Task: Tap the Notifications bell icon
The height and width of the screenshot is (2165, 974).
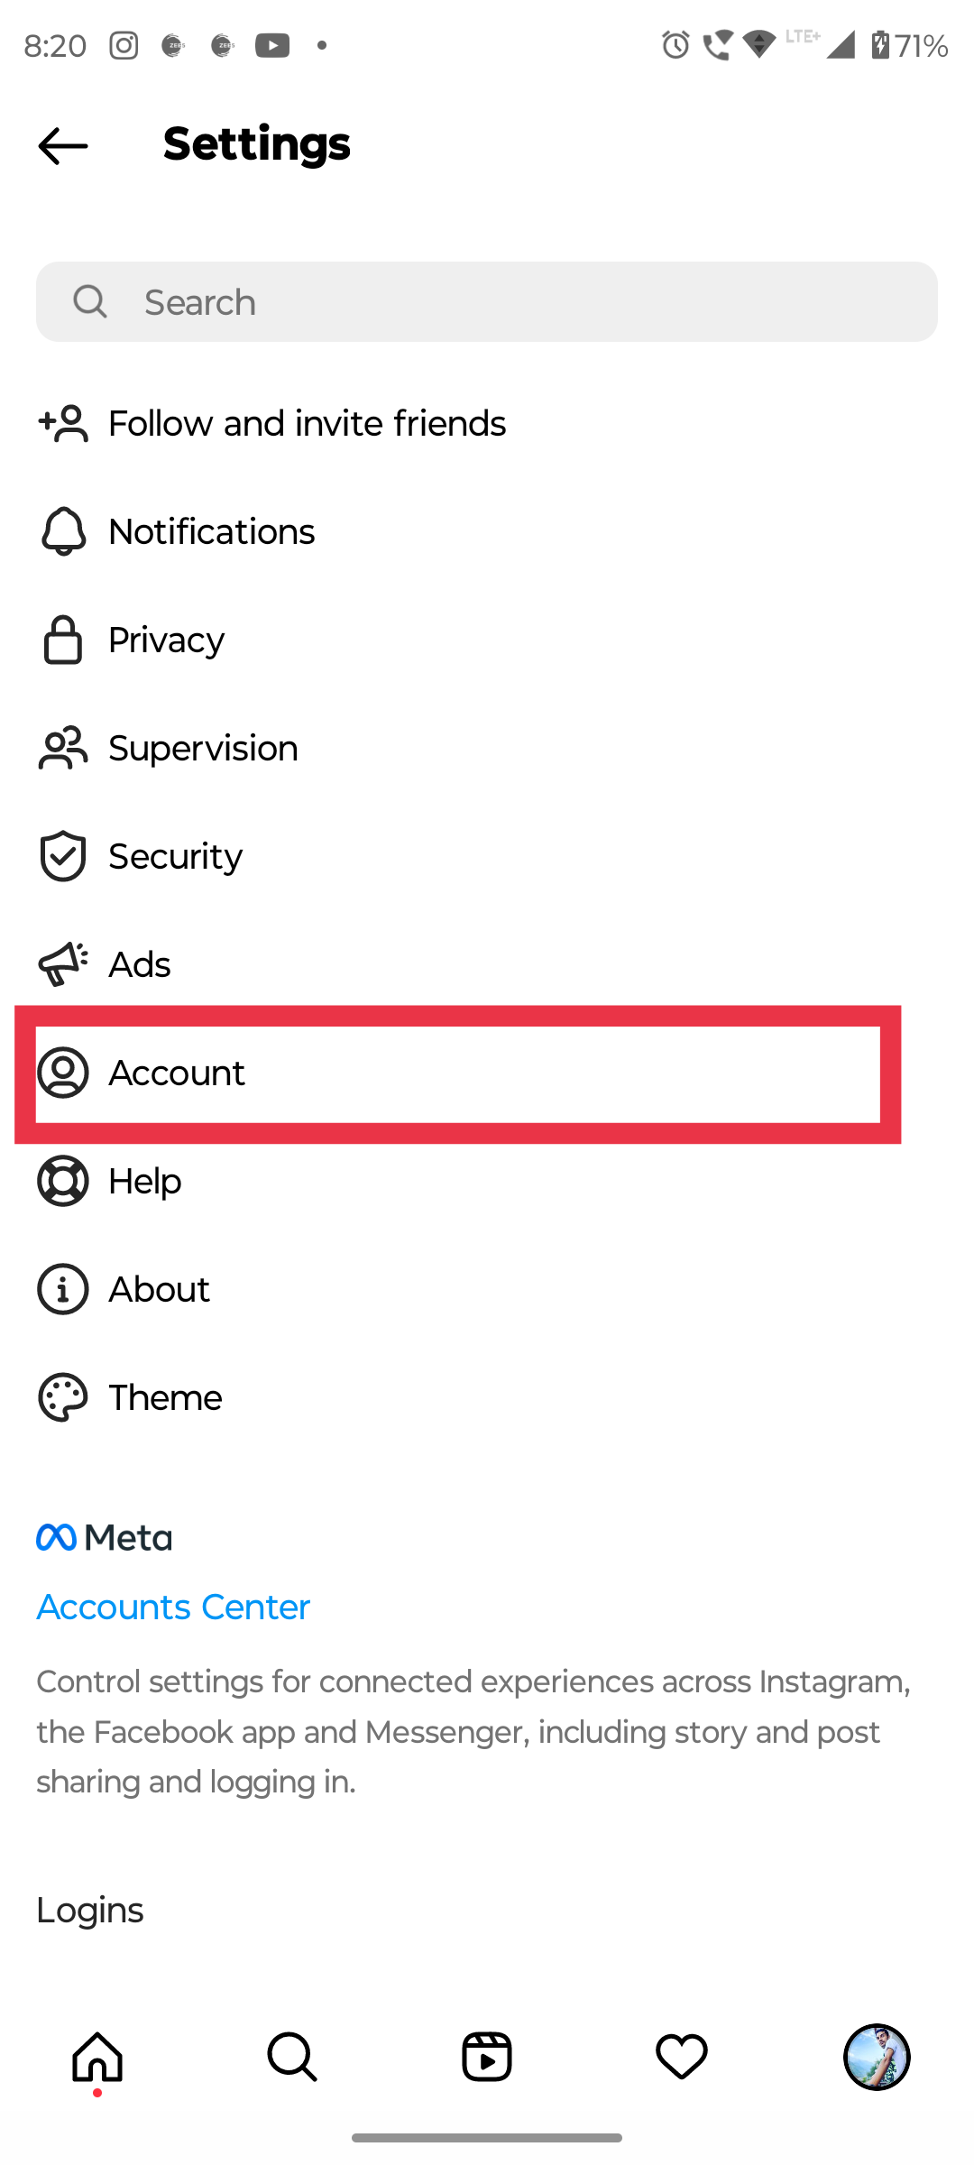Action: (x=63, y=531)
